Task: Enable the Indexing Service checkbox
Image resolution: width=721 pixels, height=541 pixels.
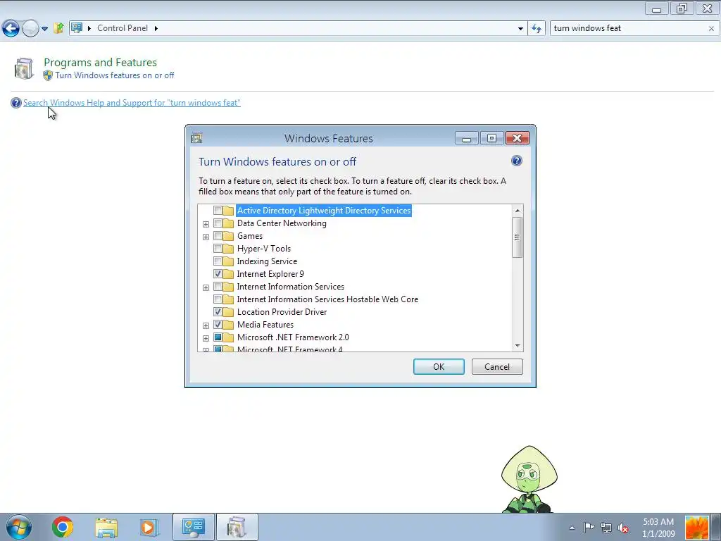Action: coord(218,261)
